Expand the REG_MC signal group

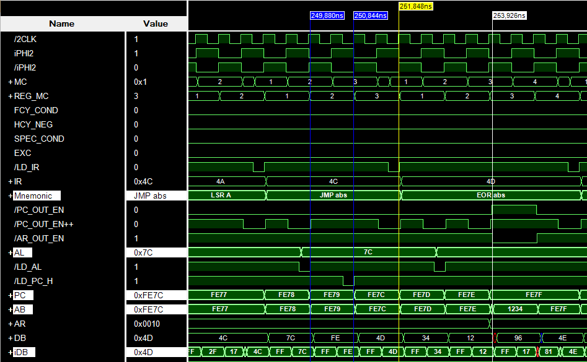point(10,96)
